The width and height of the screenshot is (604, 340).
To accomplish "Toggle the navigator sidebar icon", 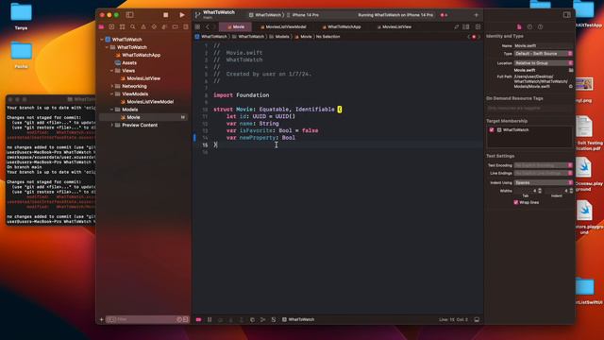I will coord(130,15).
